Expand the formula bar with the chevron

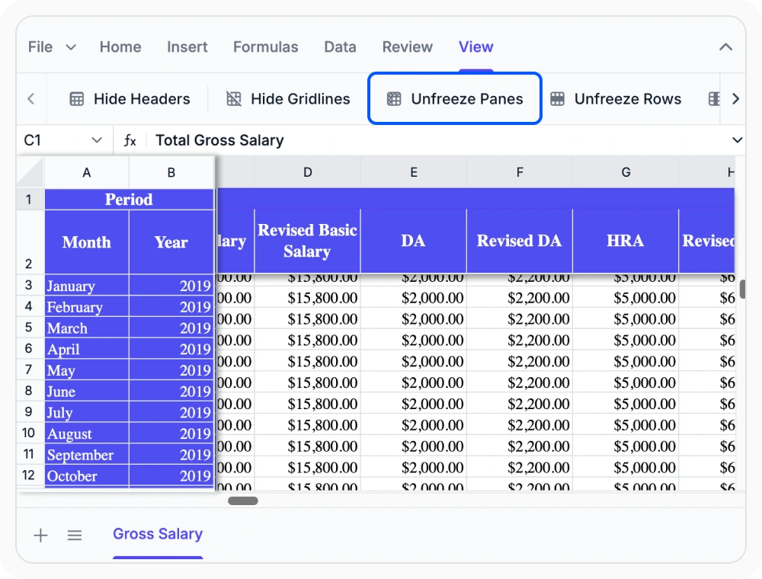[737, 140]
